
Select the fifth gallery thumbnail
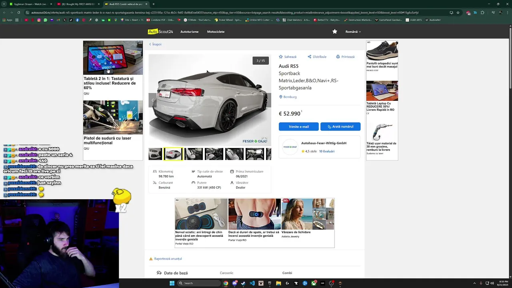tap(234, 154)
